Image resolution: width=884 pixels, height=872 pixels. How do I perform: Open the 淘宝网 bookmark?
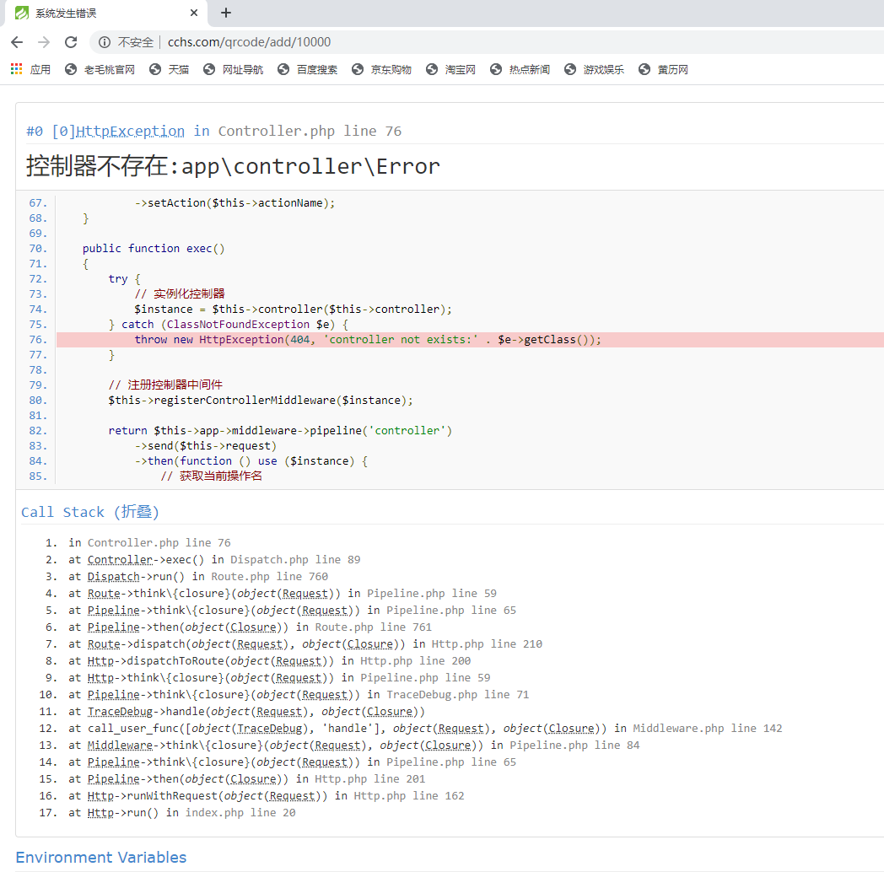[451, 69]
